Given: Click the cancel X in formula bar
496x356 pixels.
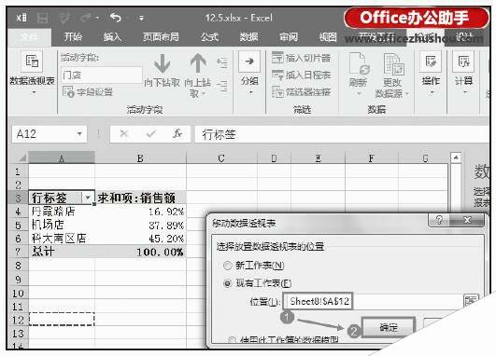Looking at the screenshot, I should point(123,134).
